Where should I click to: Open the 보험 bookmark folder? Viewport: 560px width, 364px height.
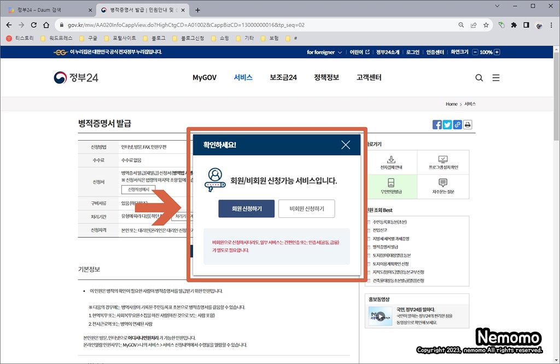pos(270,38)
